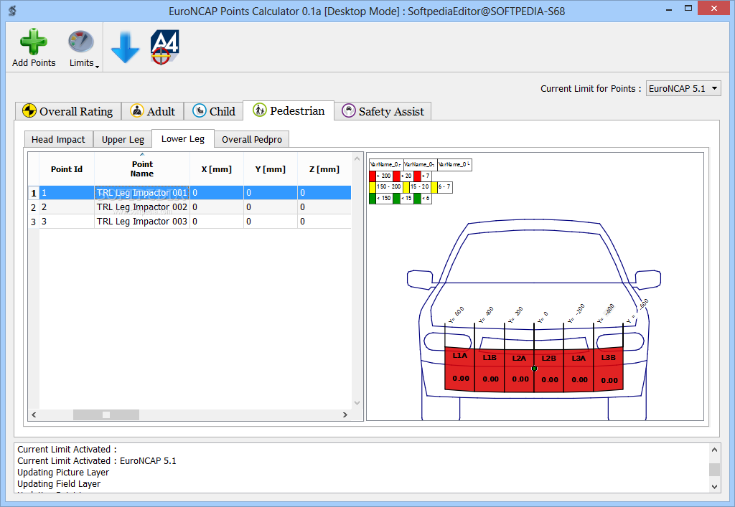Minimize the EuroNCAP Points Calculator window
The width and height of the screenshot is (735, 507).
pos(669,9)
